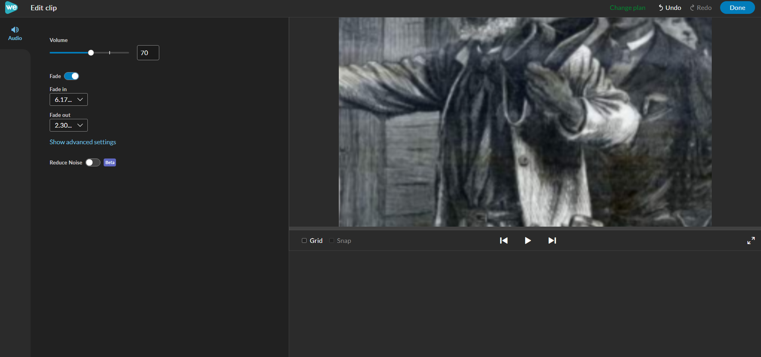761x357 pixels.
Task: Expand preview to fullscreen
Action: click(x=751, y=241)
